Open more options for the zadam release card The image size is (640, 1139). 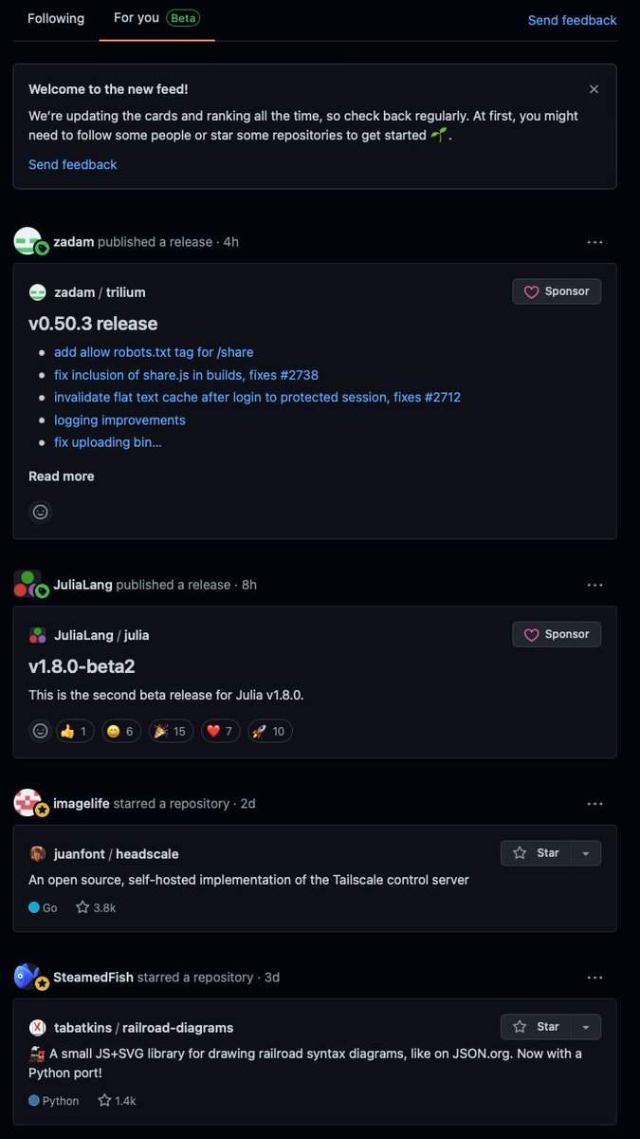594,242
